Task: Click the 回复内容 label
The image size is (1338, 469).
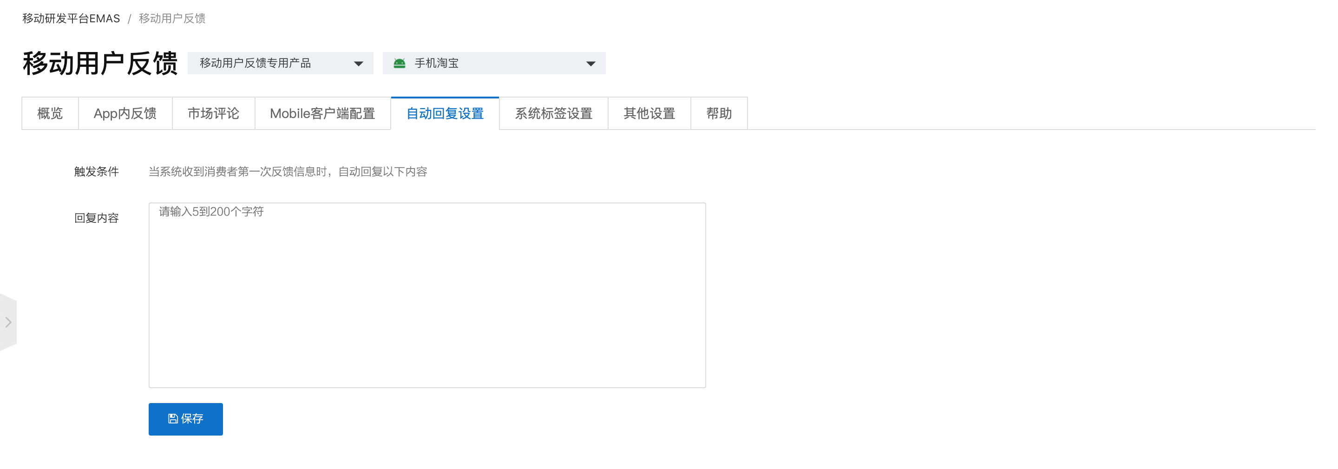Action: [x=97, y=218]
